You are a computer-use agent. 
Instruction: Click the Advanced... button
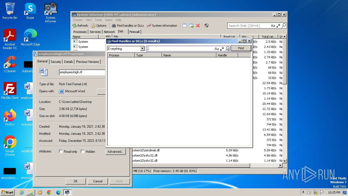[115, 152]
